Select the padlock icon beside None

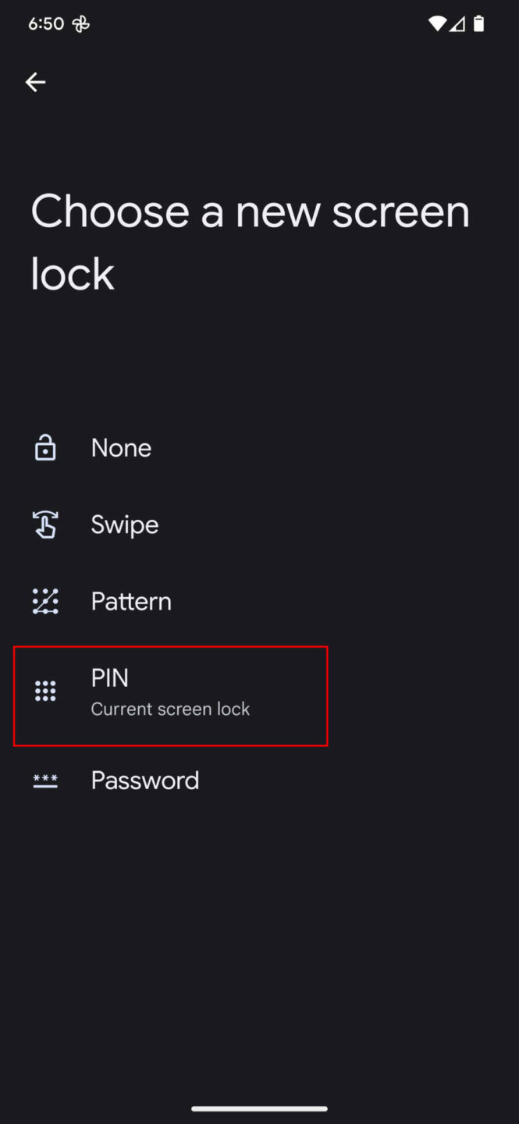pyautogui.click(x=44, y=447)
